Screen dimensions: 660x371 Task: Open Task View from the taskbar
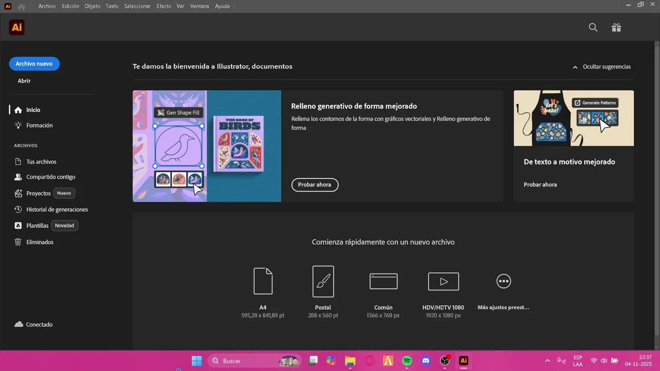pyautogui.click(x=313, y=361)
